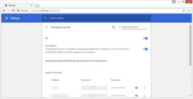
Task: Click the magnifier icon beside Search passwords
Action: pyautogui.click(x=120, y=27)
